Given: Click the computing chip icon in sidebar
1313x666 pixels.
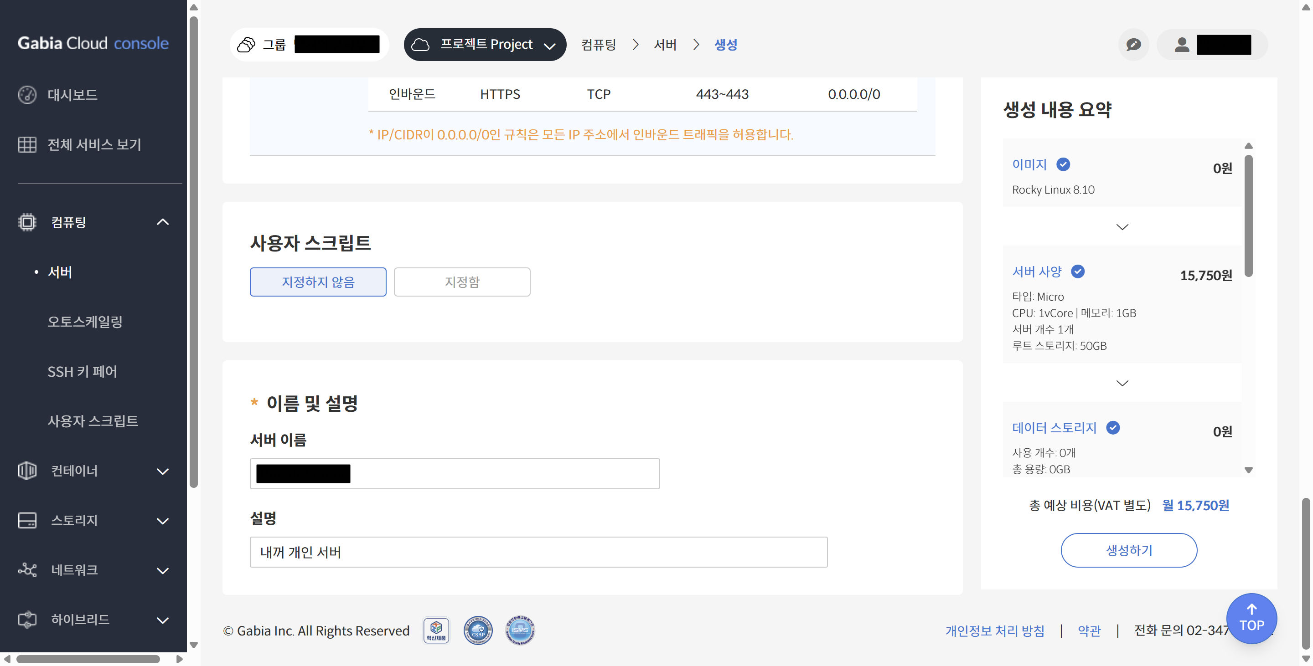Looking at the screenshot, I should click(27, 222).
